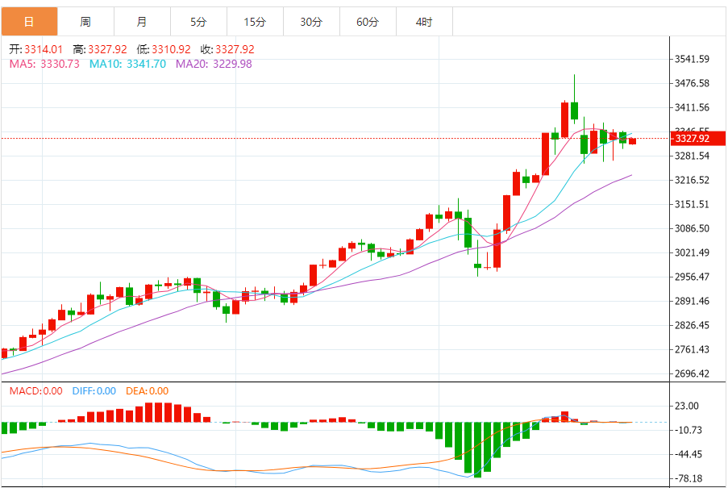728x488 pixels.
Task: Click the 3021.49 price axis label
Action: click(692, 252)
